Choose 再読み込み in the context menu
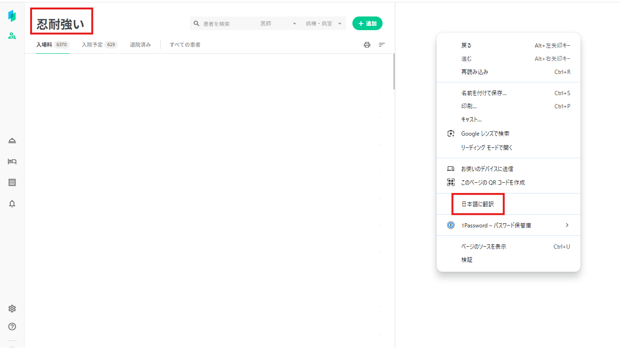Viewport: 620px width, 356px height. coord(508,72)
